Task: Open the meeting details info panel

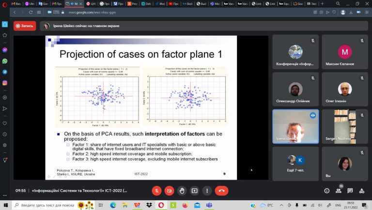Action: [326, 191]
